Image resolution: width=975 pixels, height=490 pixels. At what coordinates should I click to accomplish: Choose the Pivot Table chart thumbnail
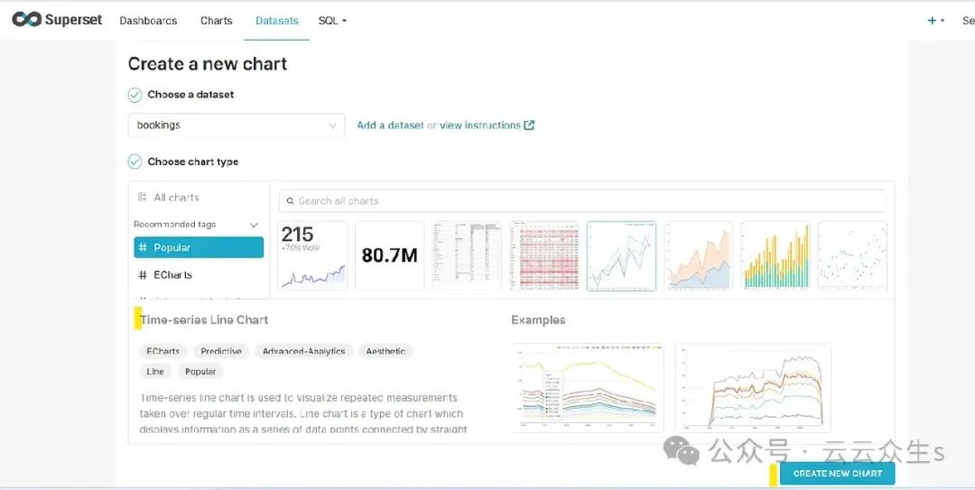click(543, 256)
